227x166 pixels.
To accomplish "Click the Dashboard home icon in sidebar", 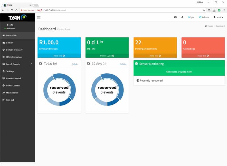I will [4, 36].
